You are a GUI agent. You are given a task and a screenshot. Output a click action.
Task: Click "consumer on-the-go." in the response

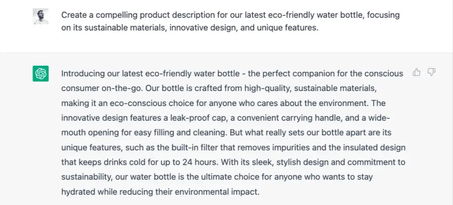click(x=102, y=88)
